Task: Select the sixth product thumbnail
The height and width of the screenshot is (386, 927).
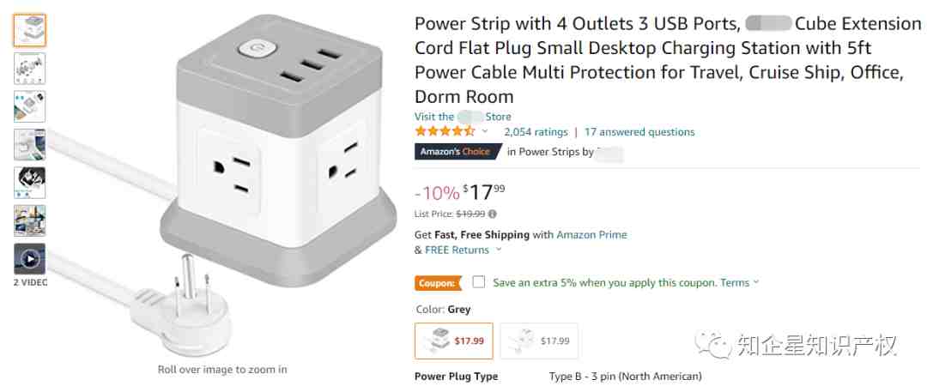Action: (29, 220)
